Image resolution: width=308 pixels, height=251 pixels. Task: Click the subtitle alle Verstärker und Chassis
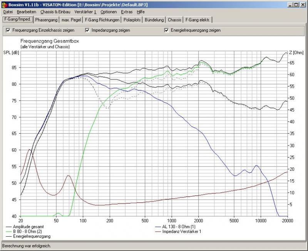[x=45, y=47]
